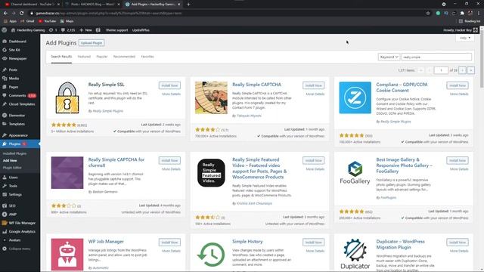Viewport: 484px width, 272px height.
Task: Switch to the Popular tab
Action: pos(102,57)
